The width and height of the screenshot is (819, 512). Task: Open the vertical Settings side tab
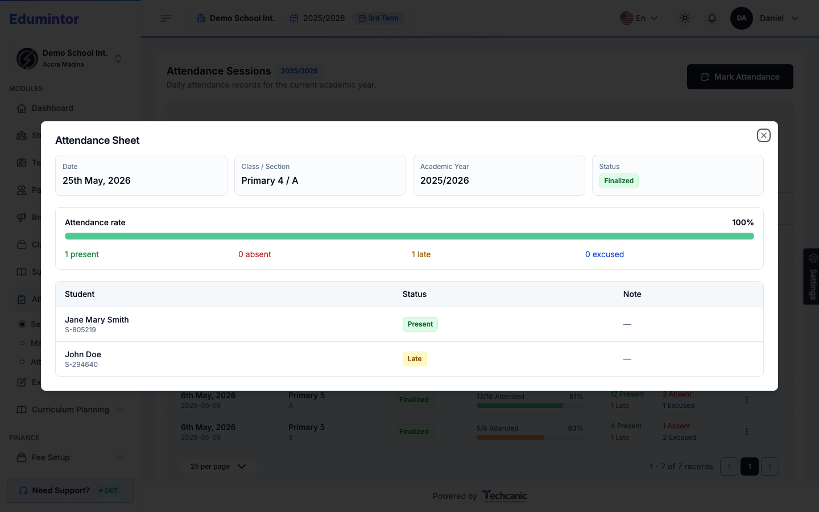coord(812,276)
